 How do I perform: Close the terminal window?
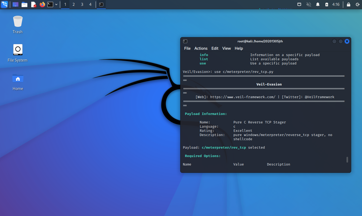347,41
